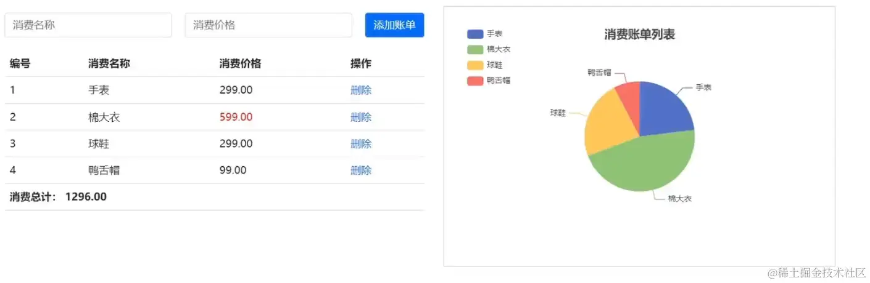Click the red 599.00 price cell
Viewport: 870px width, 283px height.
point(236,118)
